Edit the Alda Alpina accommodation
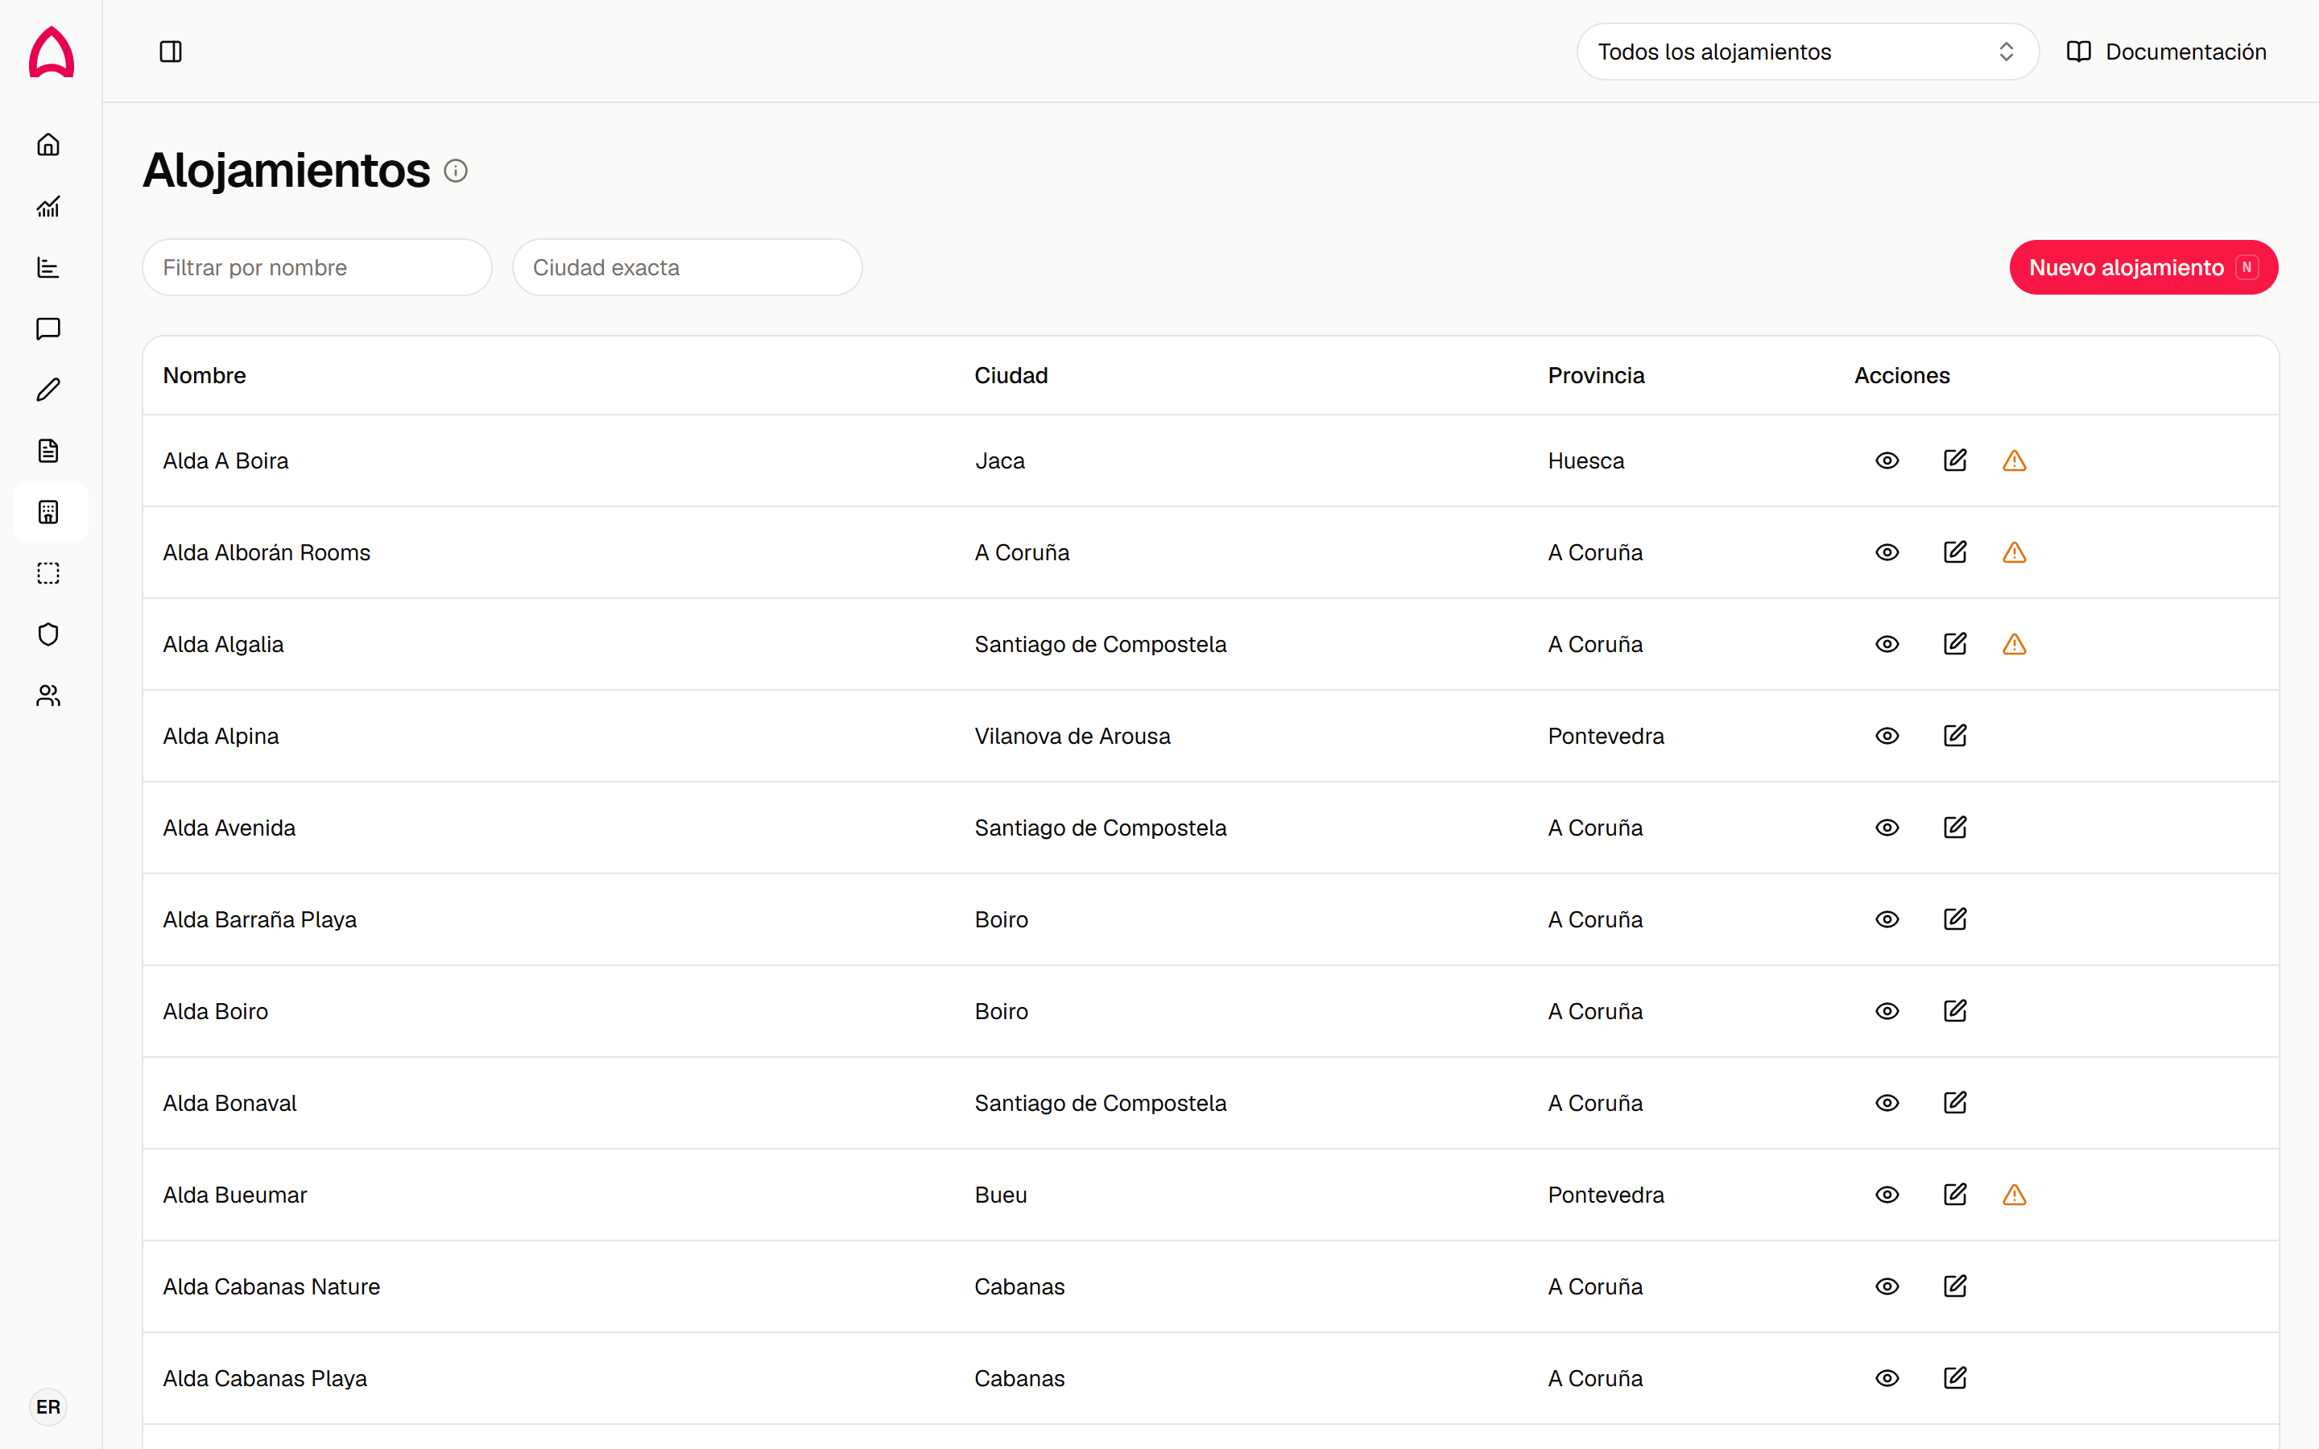Image resolution: width=2319 pixels, height=1449 pixels. coord(1955,736)
